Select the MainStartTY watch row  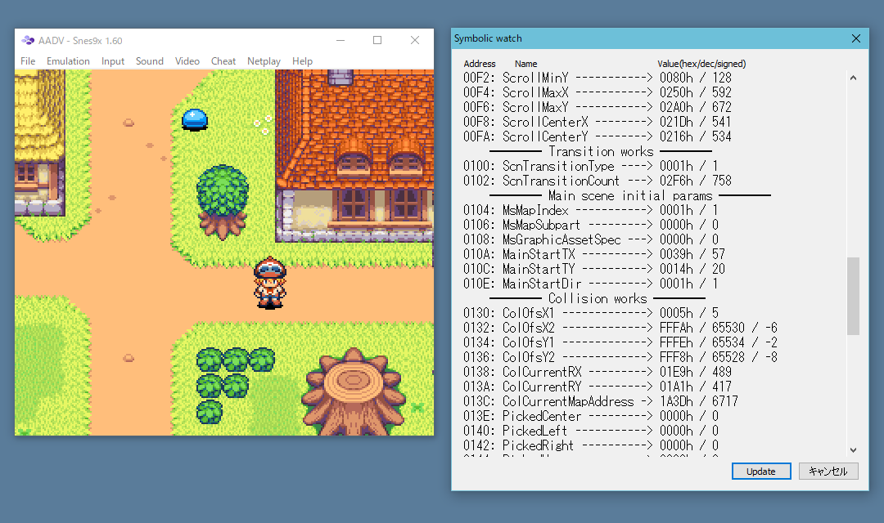tap(594, 269)
